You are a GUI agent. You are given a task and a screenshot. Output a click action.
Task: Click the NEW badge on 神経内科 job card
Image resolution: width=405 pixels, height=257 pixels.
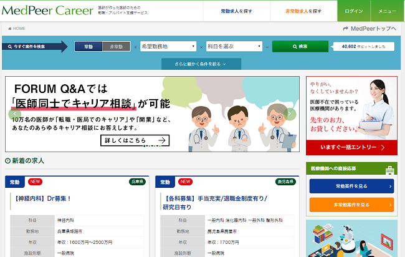[x=35, y=182]
